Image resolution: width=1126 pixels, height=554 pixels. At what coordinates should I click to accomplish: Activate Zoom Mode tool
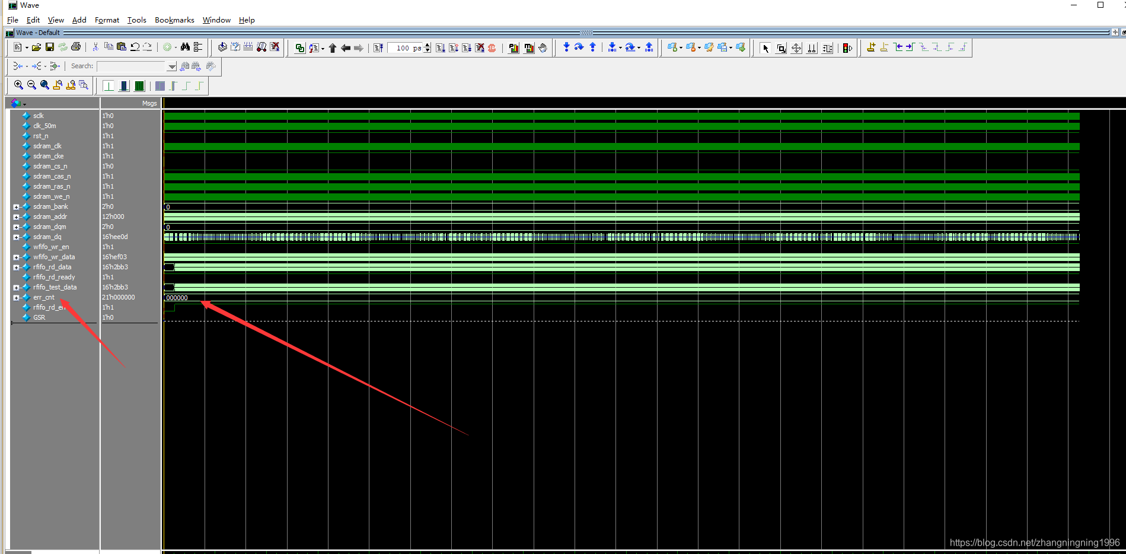click(781, 48)
